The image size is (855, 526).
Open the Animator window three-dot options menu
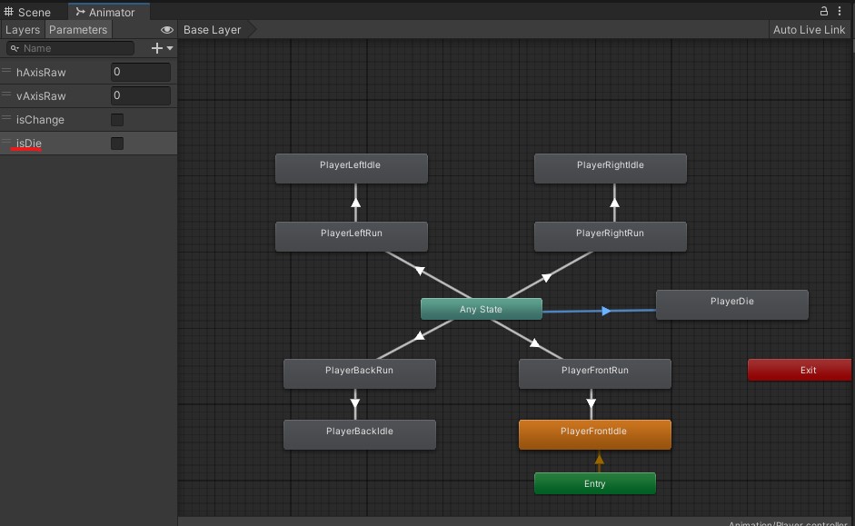[840, 11]
